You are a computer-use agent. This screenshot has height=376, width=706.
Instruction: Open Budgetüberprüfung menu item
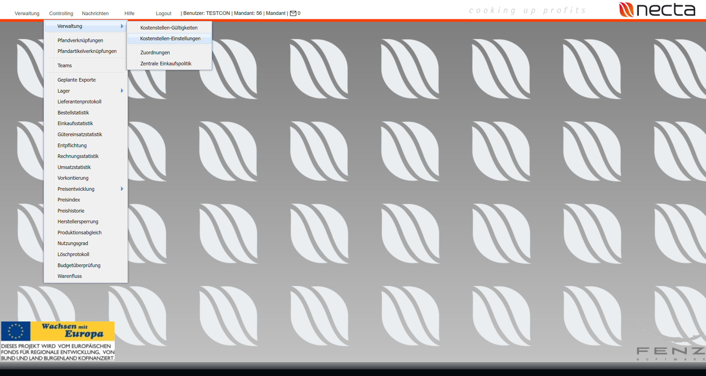[79, 265]
